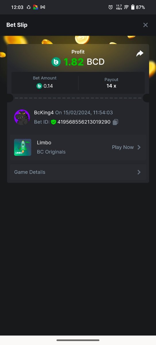The image size is (156, 345).
Task: Tap the green verified shield icon
Action: click(x=53, y=122)
